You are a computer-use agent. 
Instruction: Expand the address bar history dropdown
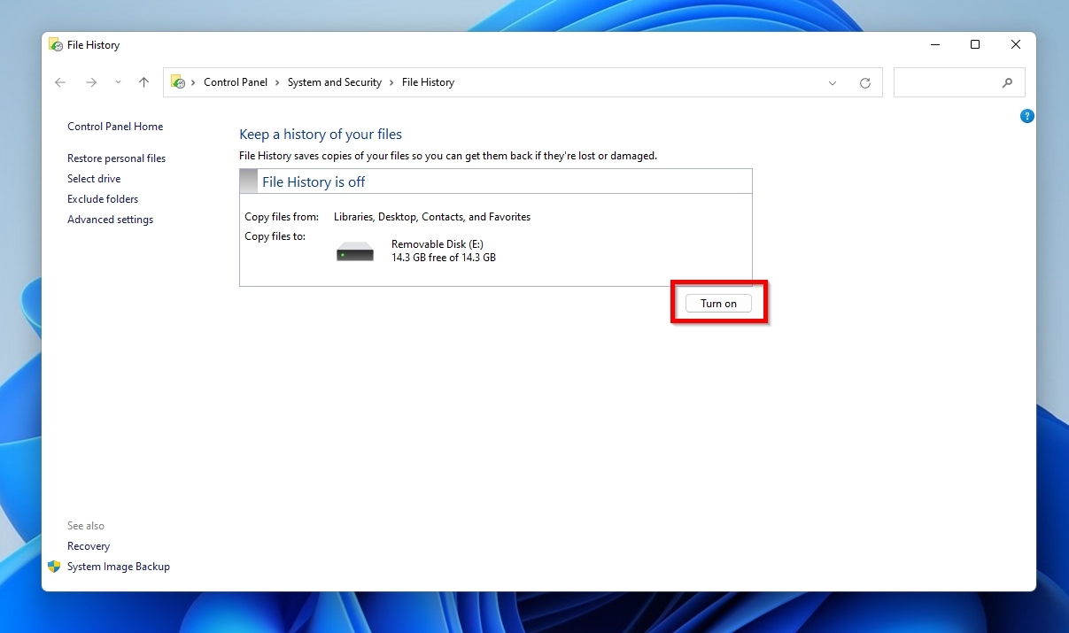click(x=833, y=83)
